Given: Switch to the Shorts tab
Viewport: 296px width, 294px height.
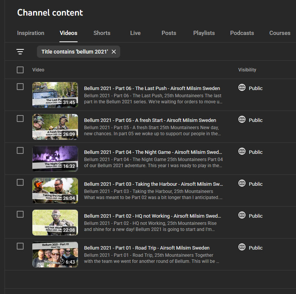Looking at the screenshot, I should pyautogui.click(x=102, y=33).
